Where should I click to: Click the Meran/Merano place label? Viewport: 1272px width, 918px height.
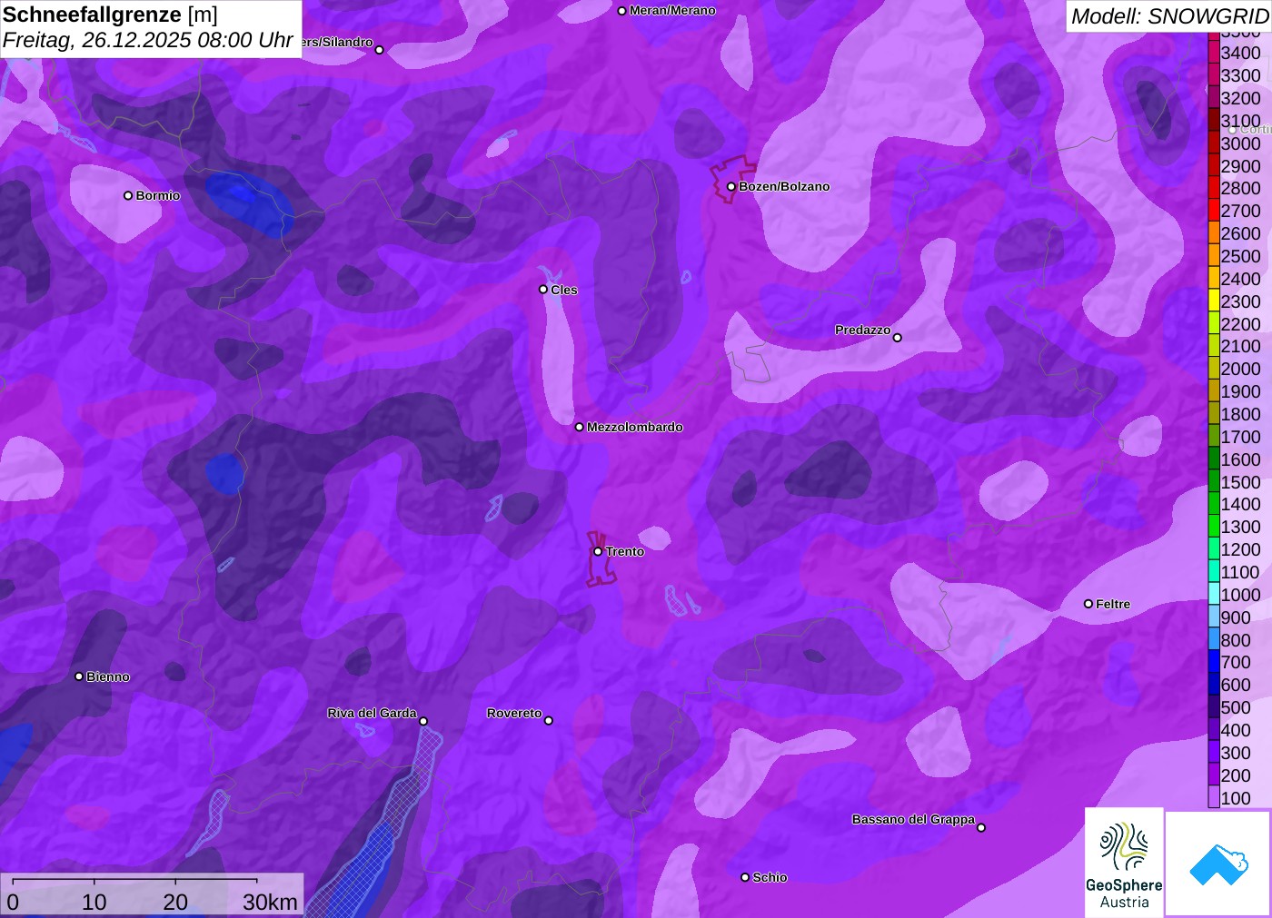tap(672, 11)
